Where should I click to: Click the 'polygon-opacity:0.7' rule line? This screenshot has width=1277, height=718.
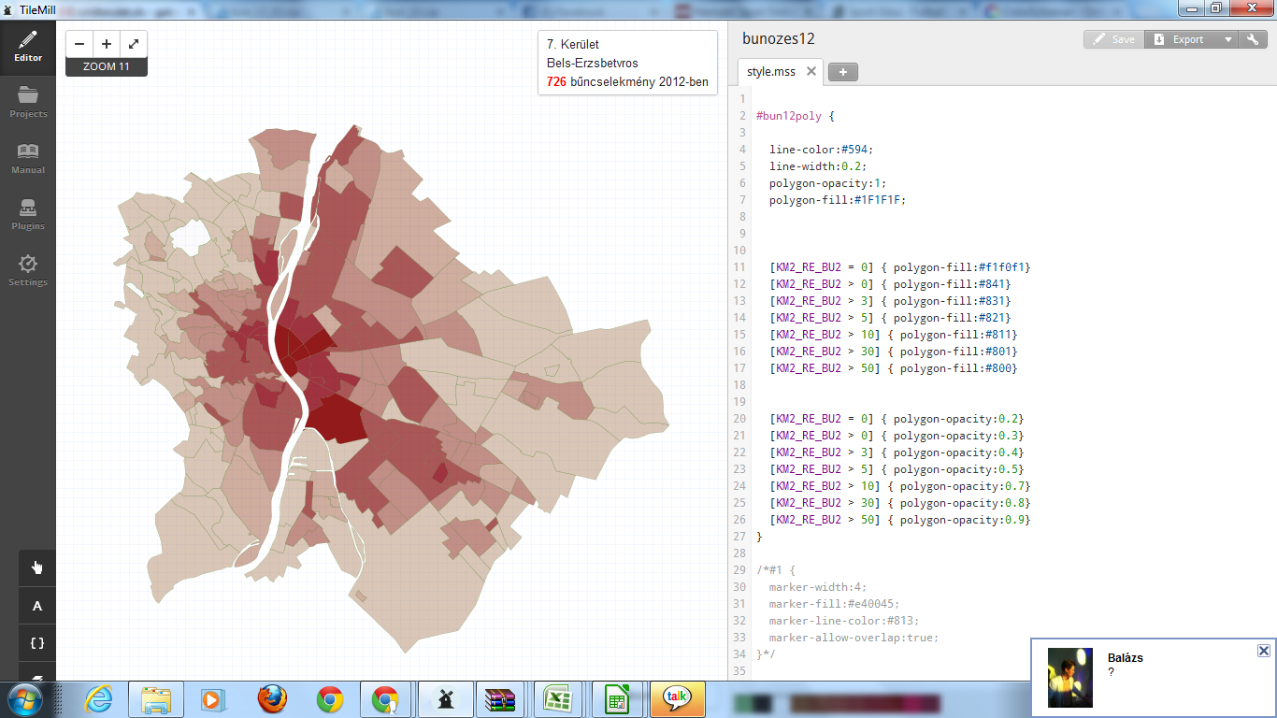click(900, 486)
